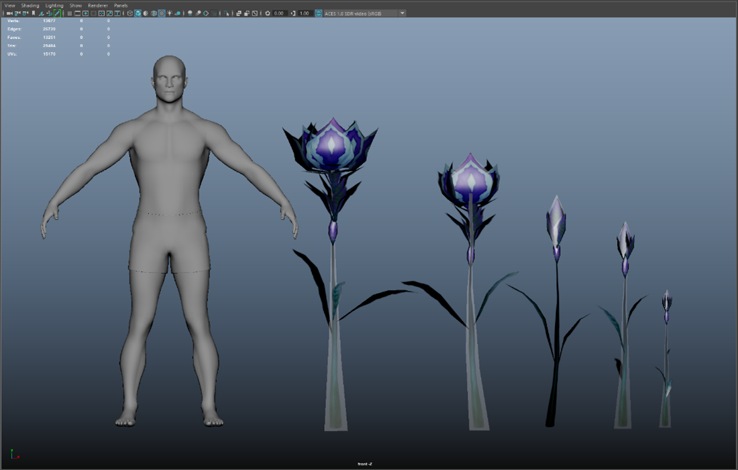Click the Gamma icon beside 1.00
Screen dimensions: 738x470
tap(293, 13)
